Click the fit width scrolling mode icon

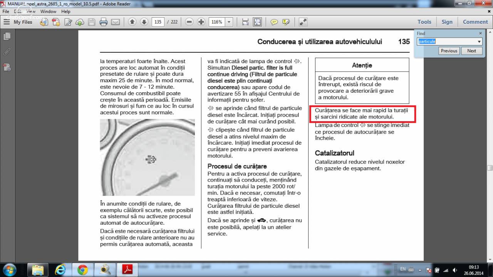tap(245, 22)
